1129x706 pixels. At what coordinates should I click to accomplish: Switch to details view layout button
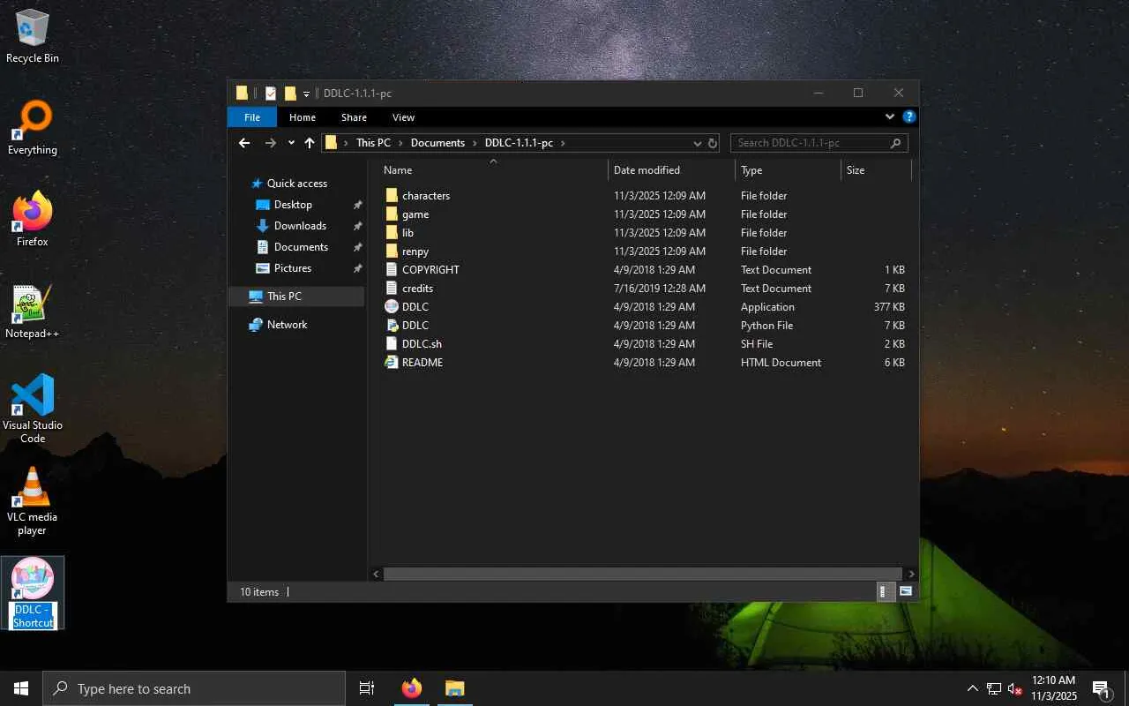pyautogui.click(x=883, y=591)
